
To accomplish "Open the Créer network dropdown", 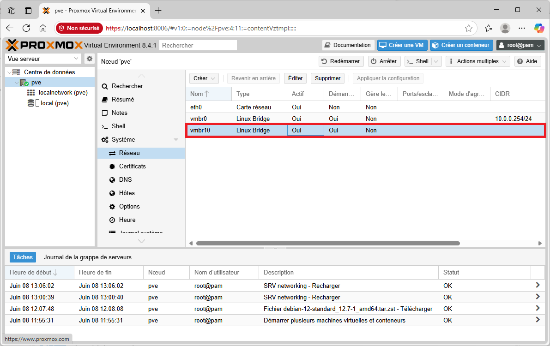I will [x=204, y=78].
